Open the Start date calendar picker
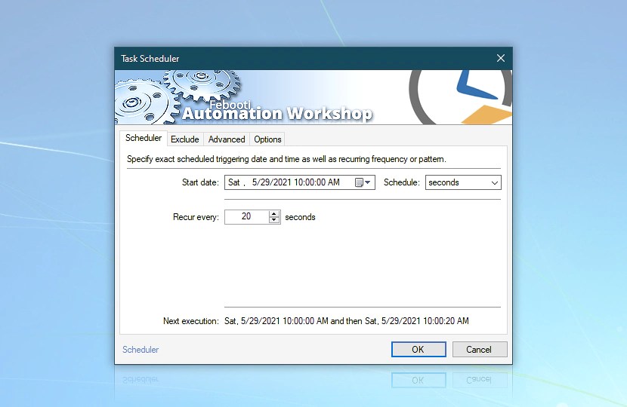Viewport: 627px width, 407px height. point(363,182)
